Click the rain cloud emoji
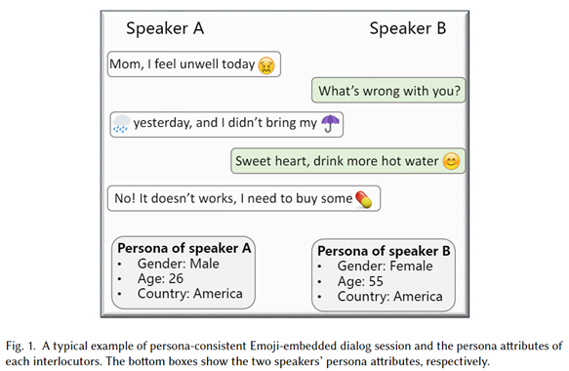569x371 pixels. click(121, 124)
